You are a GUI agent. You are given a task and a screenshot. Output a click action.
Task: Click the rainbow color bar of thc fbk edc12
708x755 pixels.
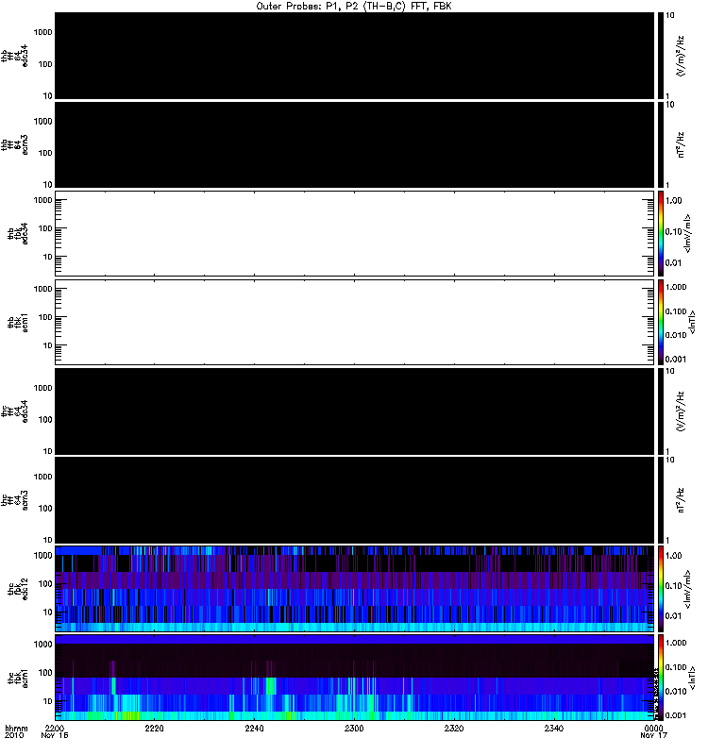[x=661, y=589]
